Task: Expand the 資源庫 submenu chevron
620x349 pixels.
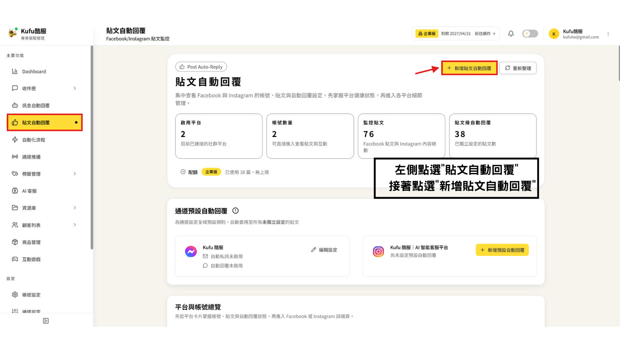Action: click(x=75, y=208)
